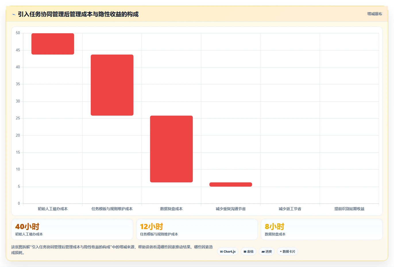Viewport: 394px width, 267px height.
Task: Click the red bar for 初始人工催办成本
Action: [53, 44]
